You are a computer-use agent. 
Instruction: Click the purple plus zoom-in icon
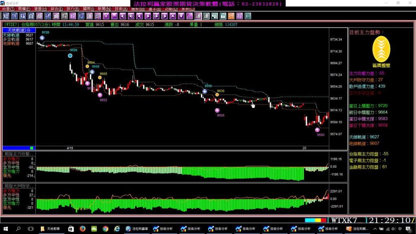coord(106,16)
